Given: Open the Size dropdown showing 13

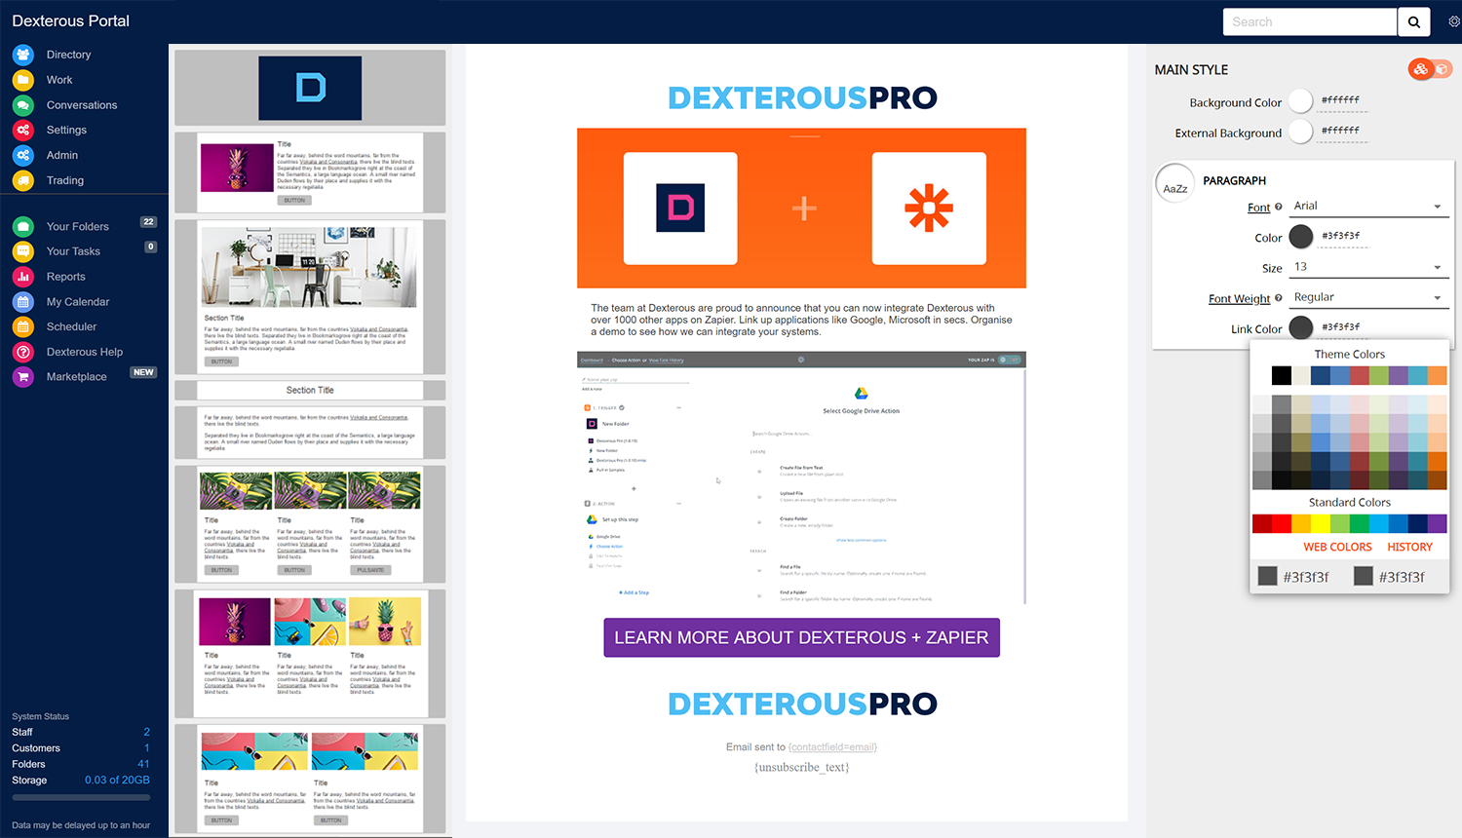Looking at the screenshot, I should 1368,267.
